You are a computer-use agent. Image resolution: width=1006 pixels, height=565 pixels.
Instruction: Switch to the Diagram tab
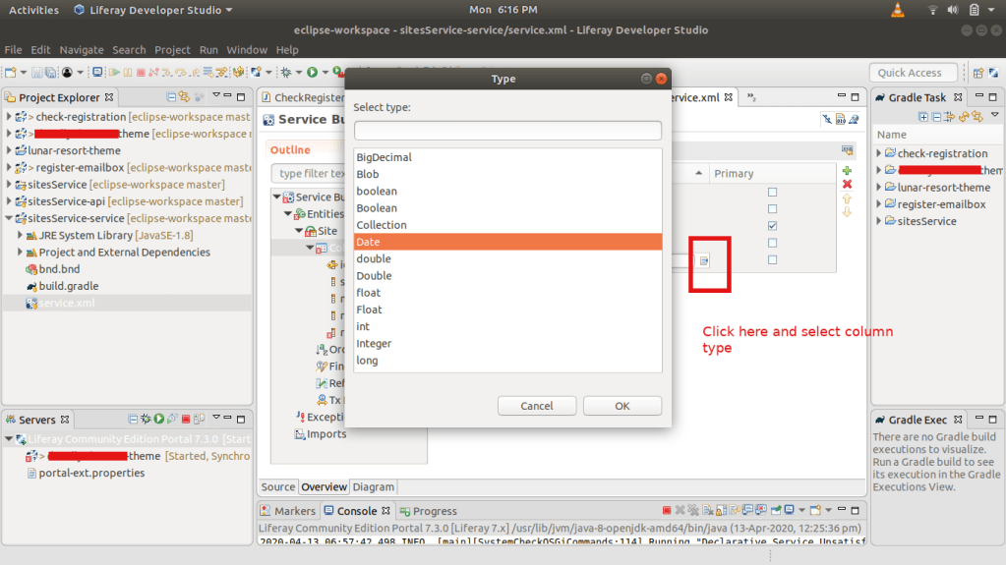pyautogui.click(x=373, y=487)
